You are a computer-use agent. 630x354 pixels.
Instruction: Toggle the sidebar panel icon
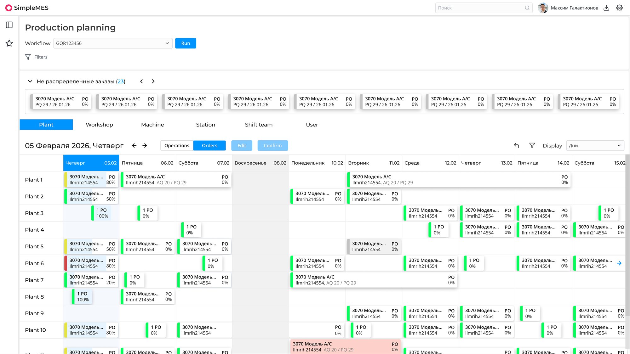tap(9, 25)
